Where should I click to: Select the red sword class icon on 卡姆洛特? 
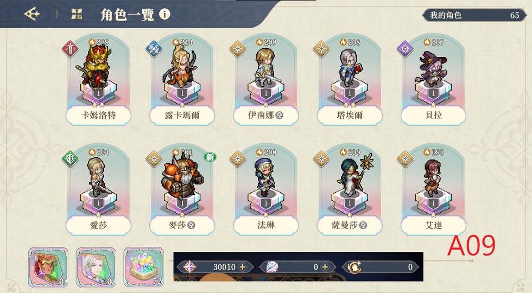coord(70,49)
